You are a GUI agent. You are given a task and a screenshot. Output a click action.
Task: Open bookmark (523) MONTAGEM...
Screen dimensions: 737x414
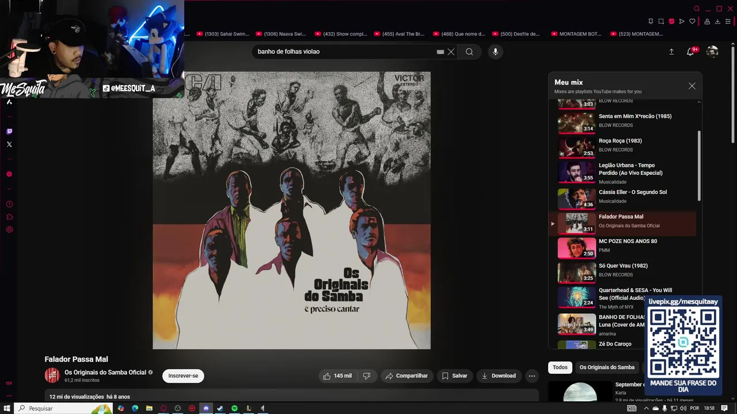[x=637, y=34]
